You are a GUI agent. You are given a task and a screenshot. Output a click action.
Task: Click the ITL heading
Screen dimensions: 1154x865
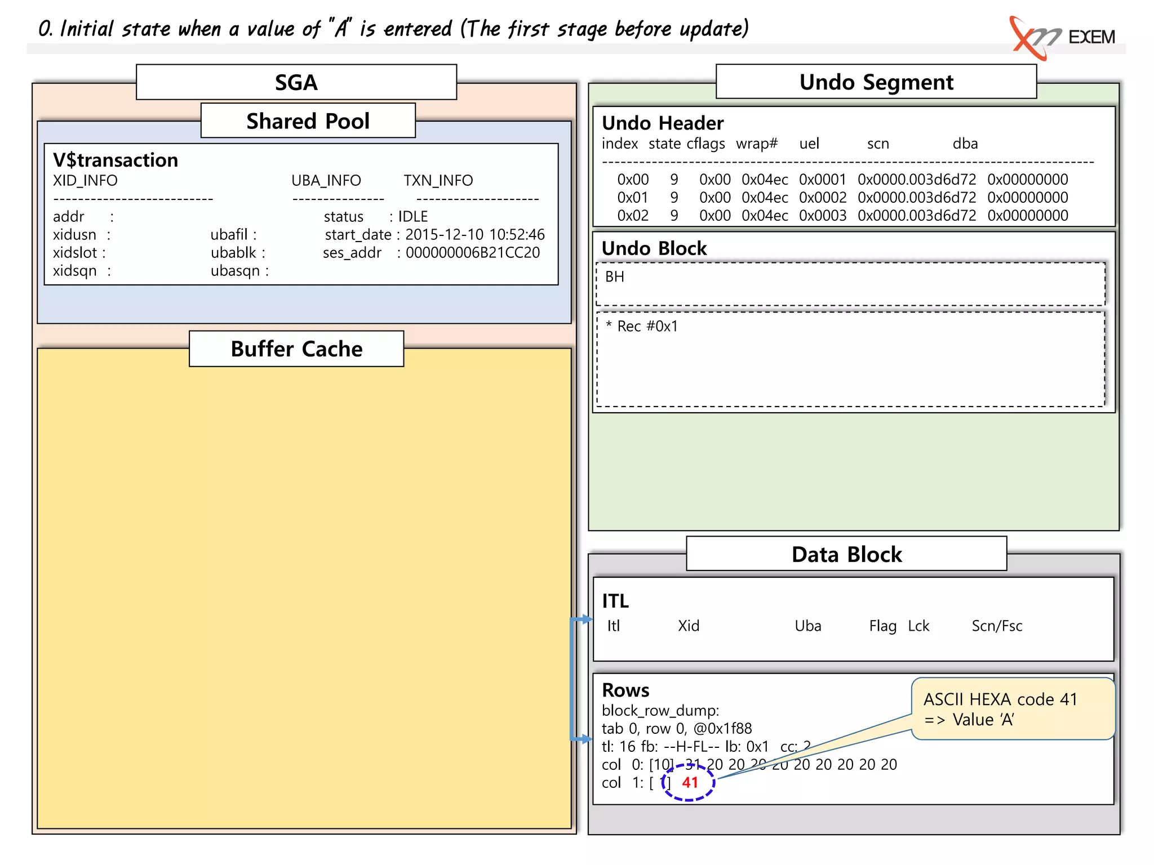click(615, 601)
